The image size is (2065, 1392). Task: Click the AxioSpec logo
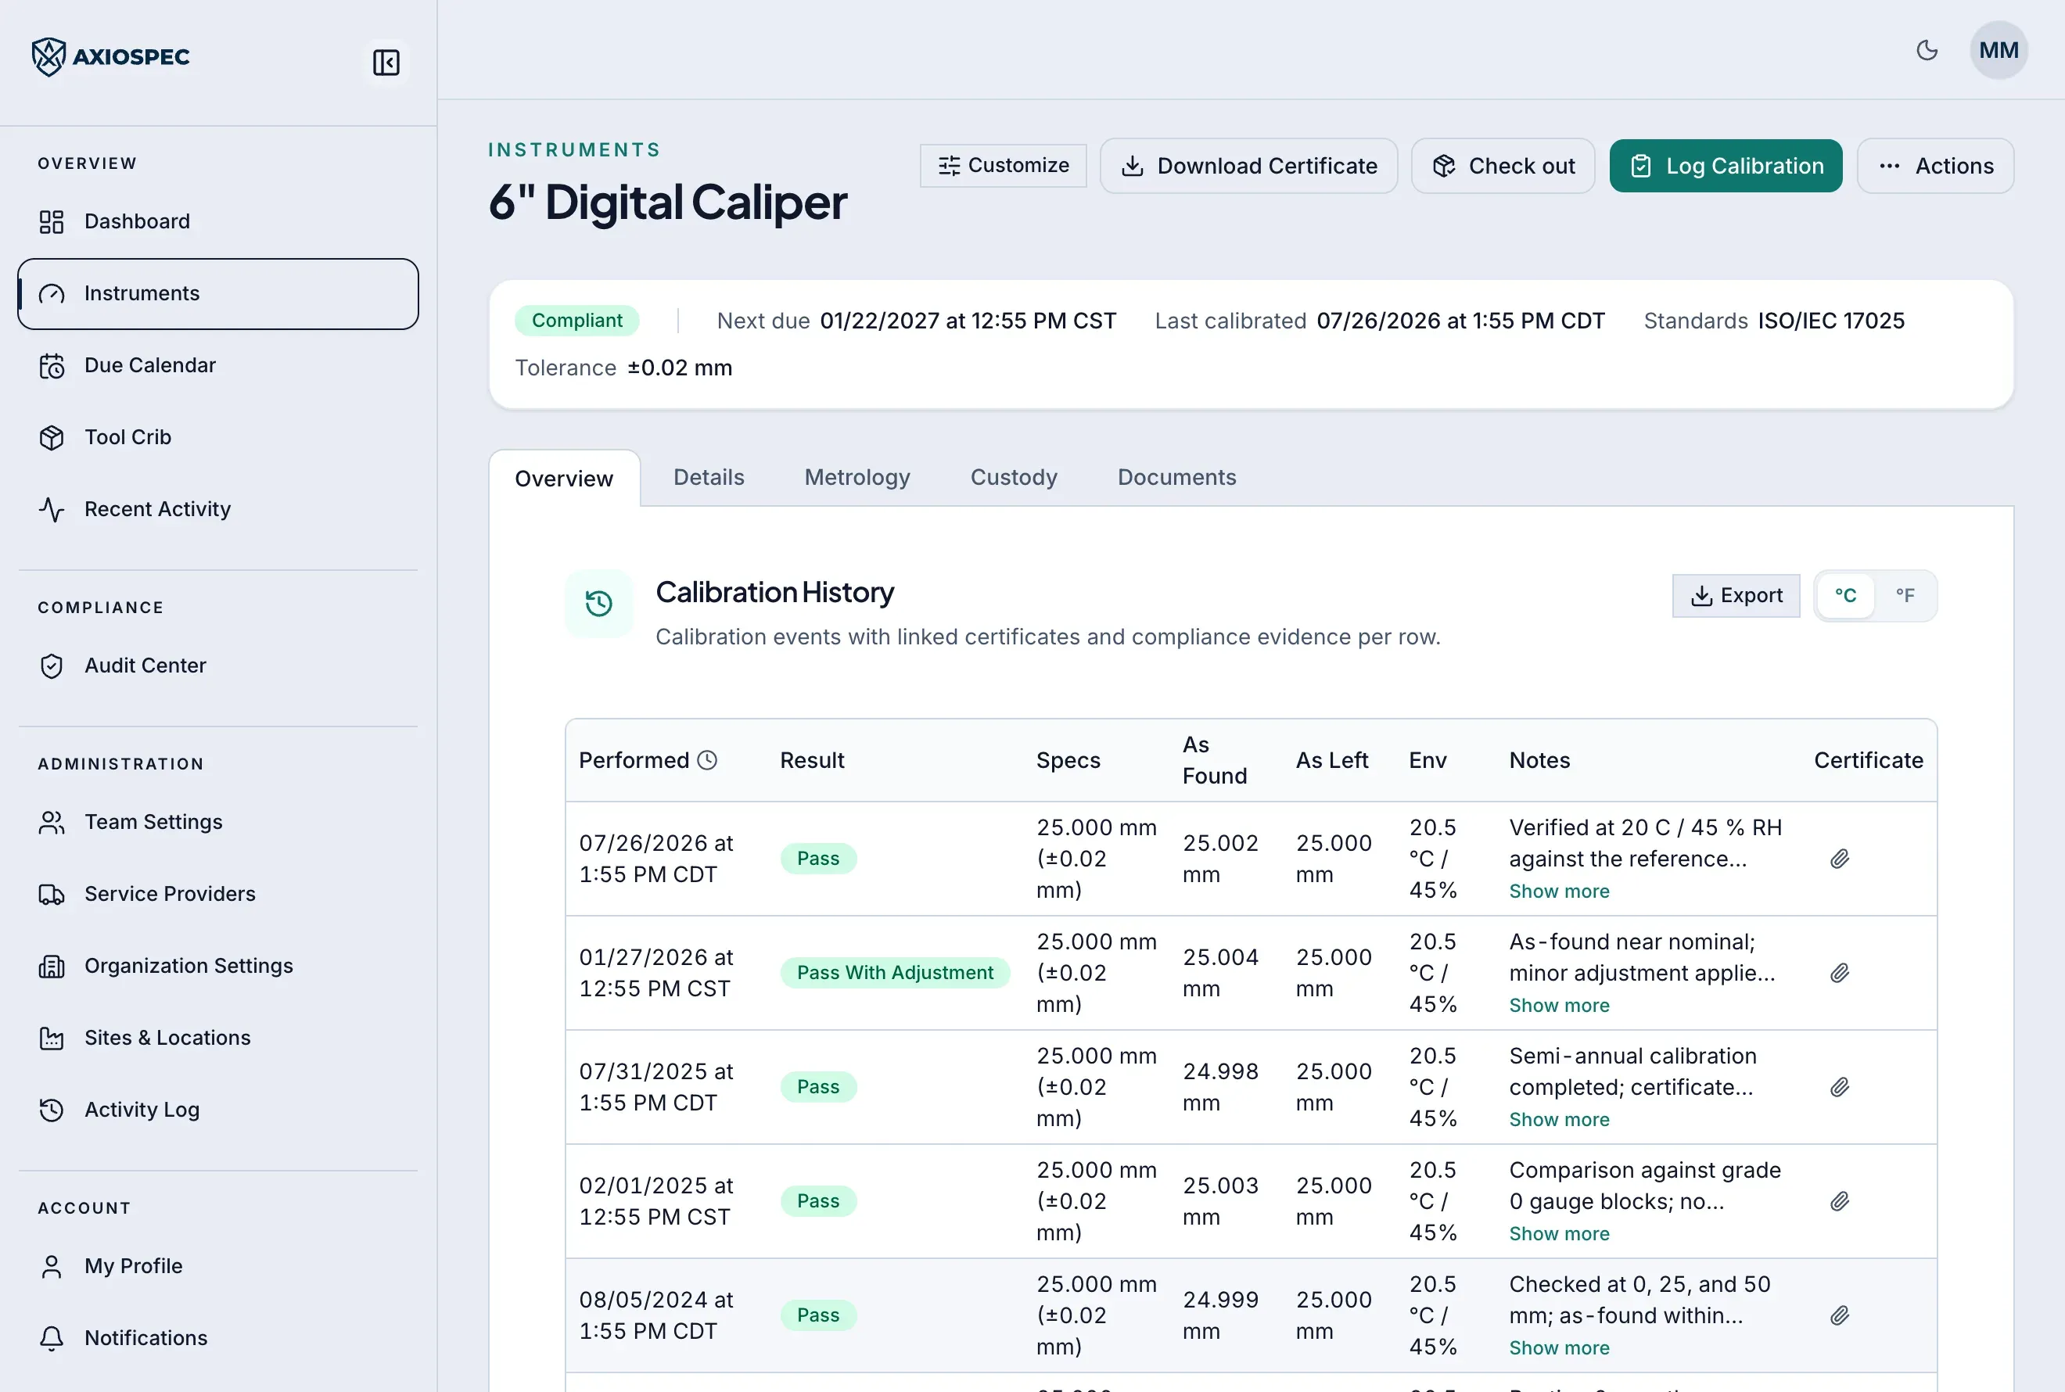pos(110,57)
